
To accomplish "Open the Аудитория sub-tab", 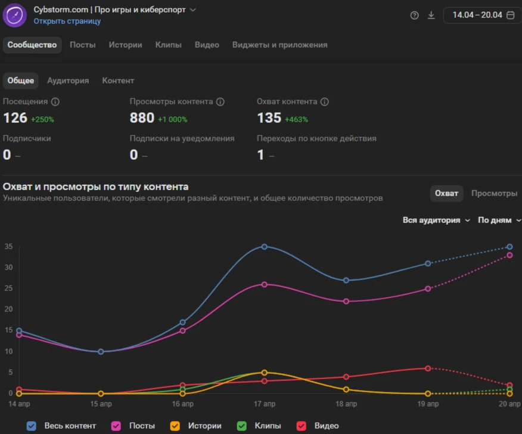I will click(68, 80).
